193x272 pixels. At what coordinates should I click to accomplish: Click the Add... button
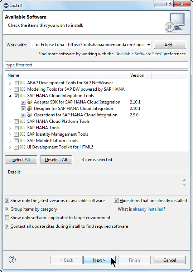tap(170, 45)
